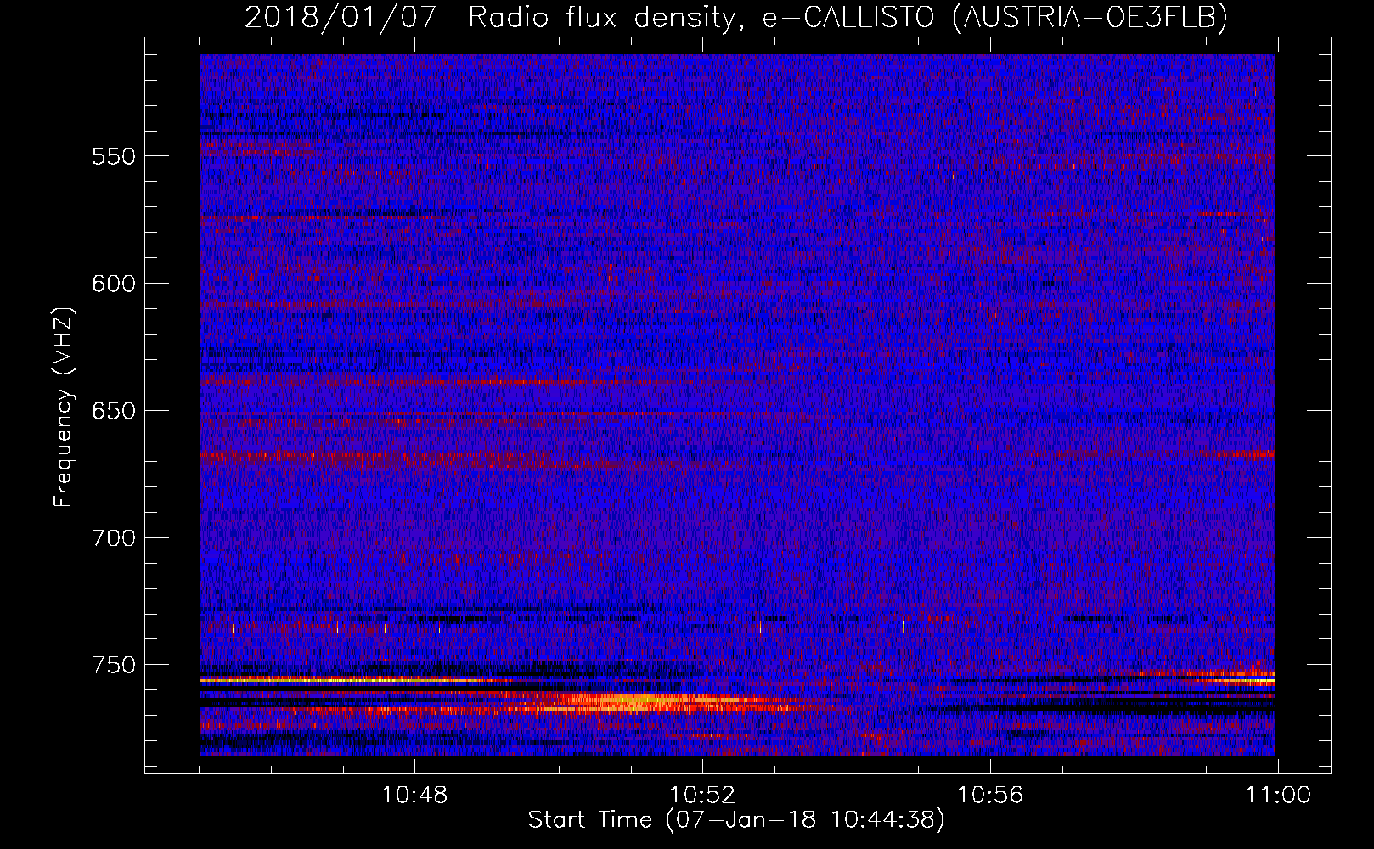
Task: Select the Start Time axis label
Action: tap(736, 820)
